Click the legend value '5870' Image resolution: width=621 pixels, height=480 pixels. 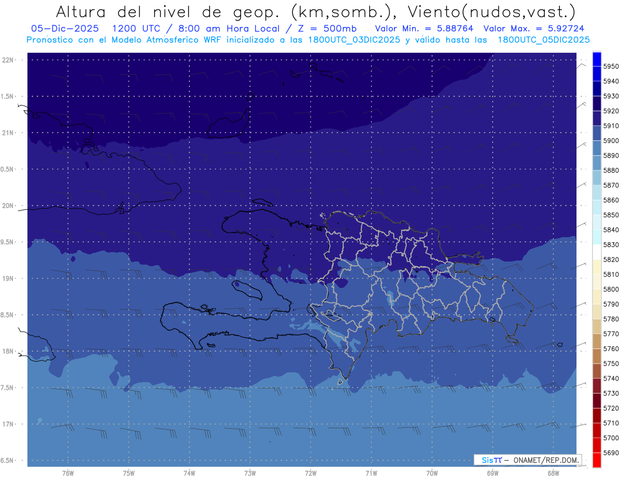(x=611, y=185)
